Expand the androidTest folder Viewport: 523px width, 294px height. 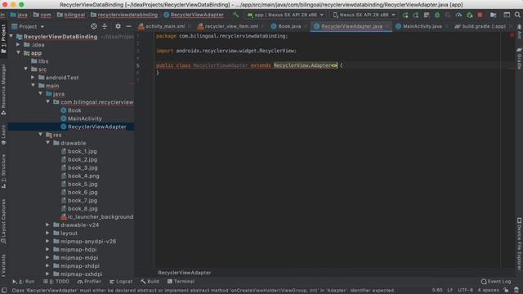(x=33, y=78)
